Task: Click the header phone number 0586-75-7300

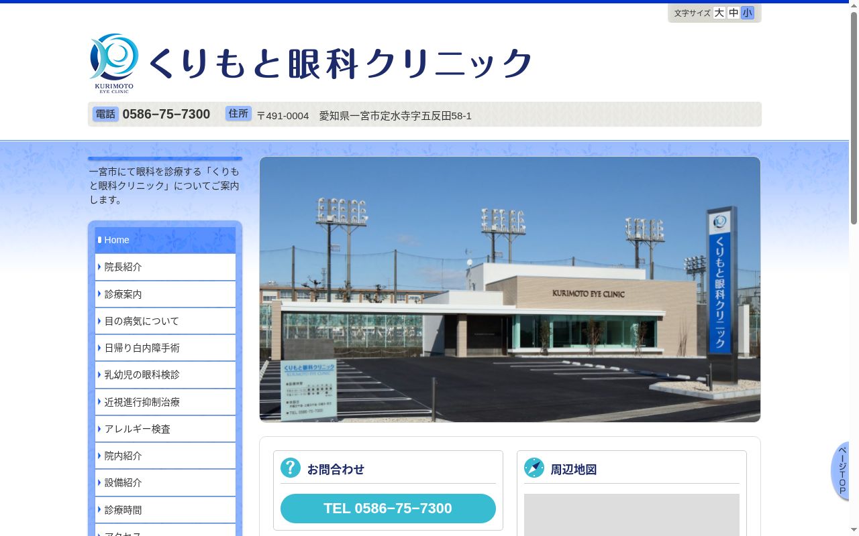Action: tap(166, 115)
